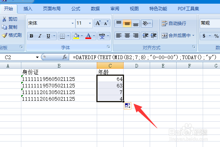Open Font dialog launcher
Image resolution: width=220 pixels, height=147 pixels.
(108, 47)
